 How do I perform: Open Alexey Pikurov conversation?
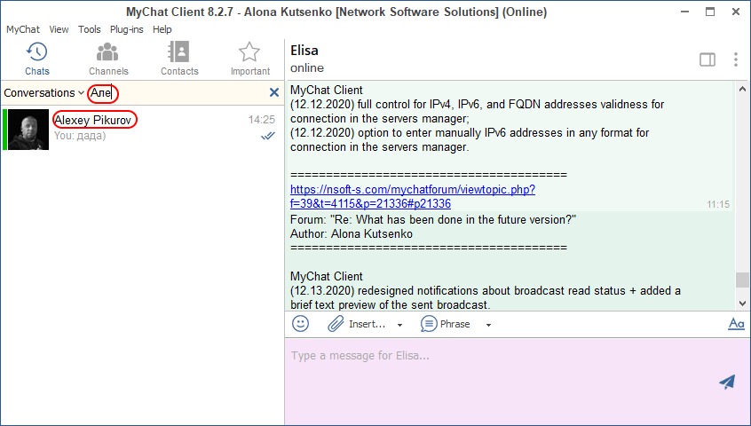142,130
